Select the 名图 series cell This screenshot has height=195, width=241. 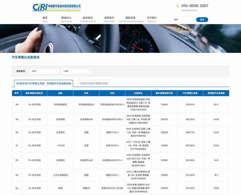click(x=86, y=133)
